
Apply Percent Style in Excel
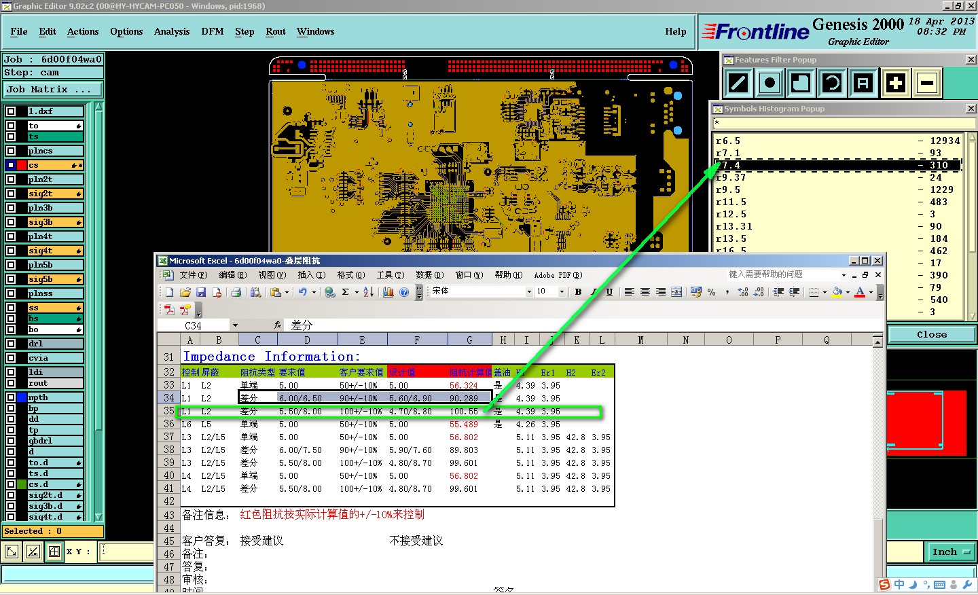click(711, 292)
